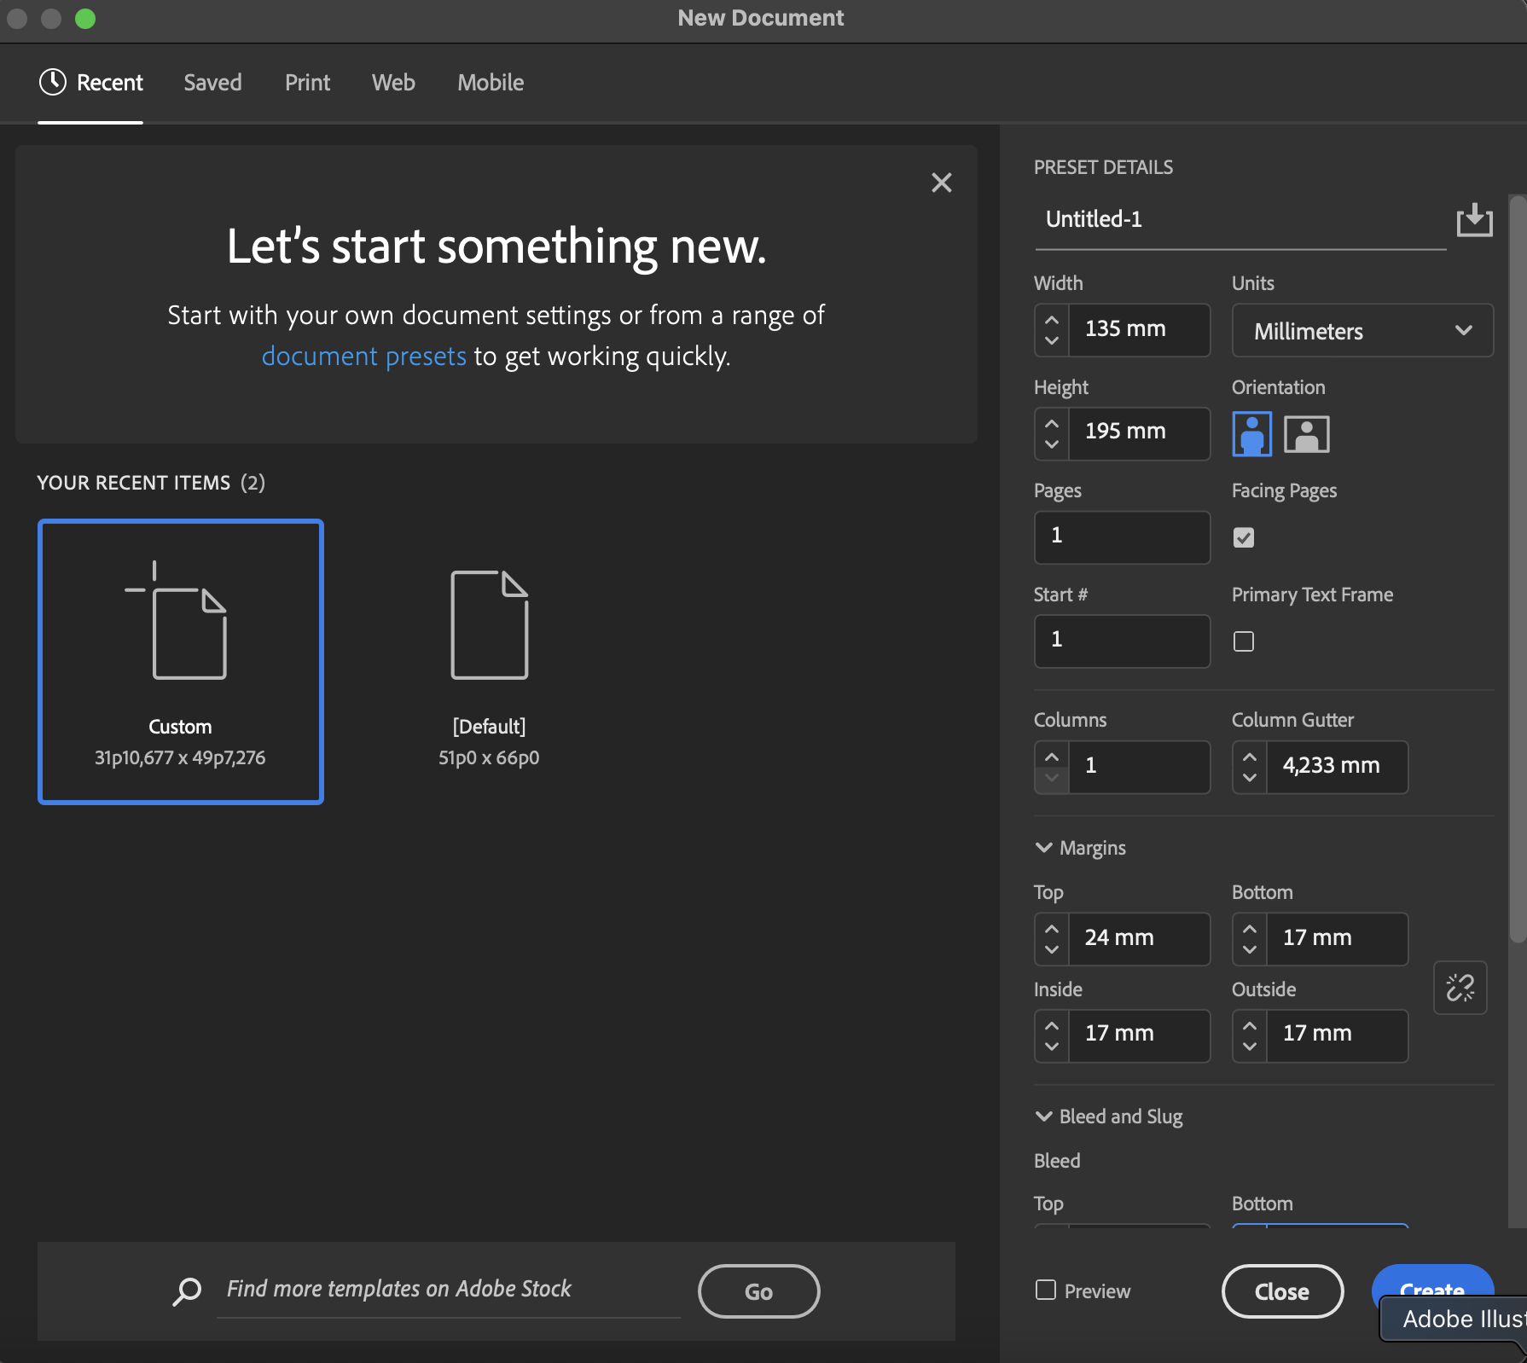The width and height of the screenshot is (1527, 1363).
Task: Increase Height with the up arrow
Action: point(1051,423)
